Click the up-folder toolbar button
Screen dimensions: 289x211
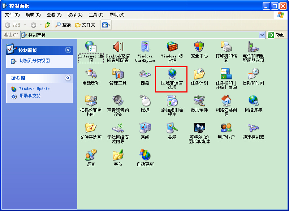click(48, 25)
